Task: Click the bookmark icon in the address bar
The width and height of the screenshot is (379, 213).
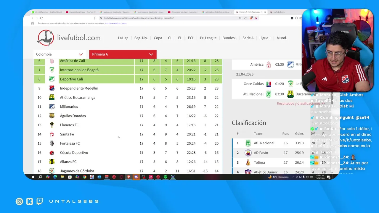Action: (95, 18)
